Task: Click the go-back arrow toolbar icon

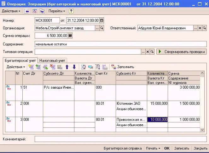Action: (26, 11)
